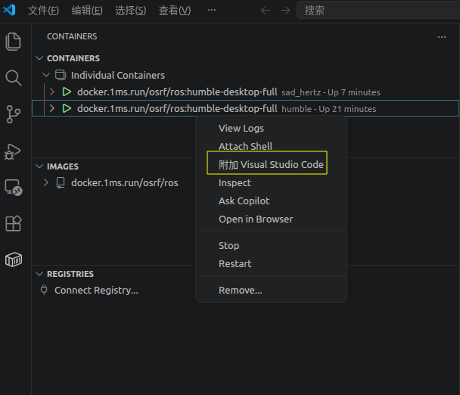The width and height of the screenshot is (460, 395).
Task: Open the Containers panel more actions ellipsis
Action: (x=442, y=37)
